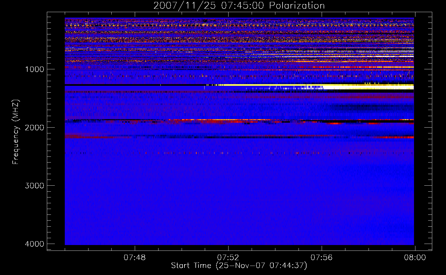Select the 'Start Time (25-Nov-07 07:44:37)' x-axis label
The width and height of the screenshot is (446, 275).
tap(239, 266)
